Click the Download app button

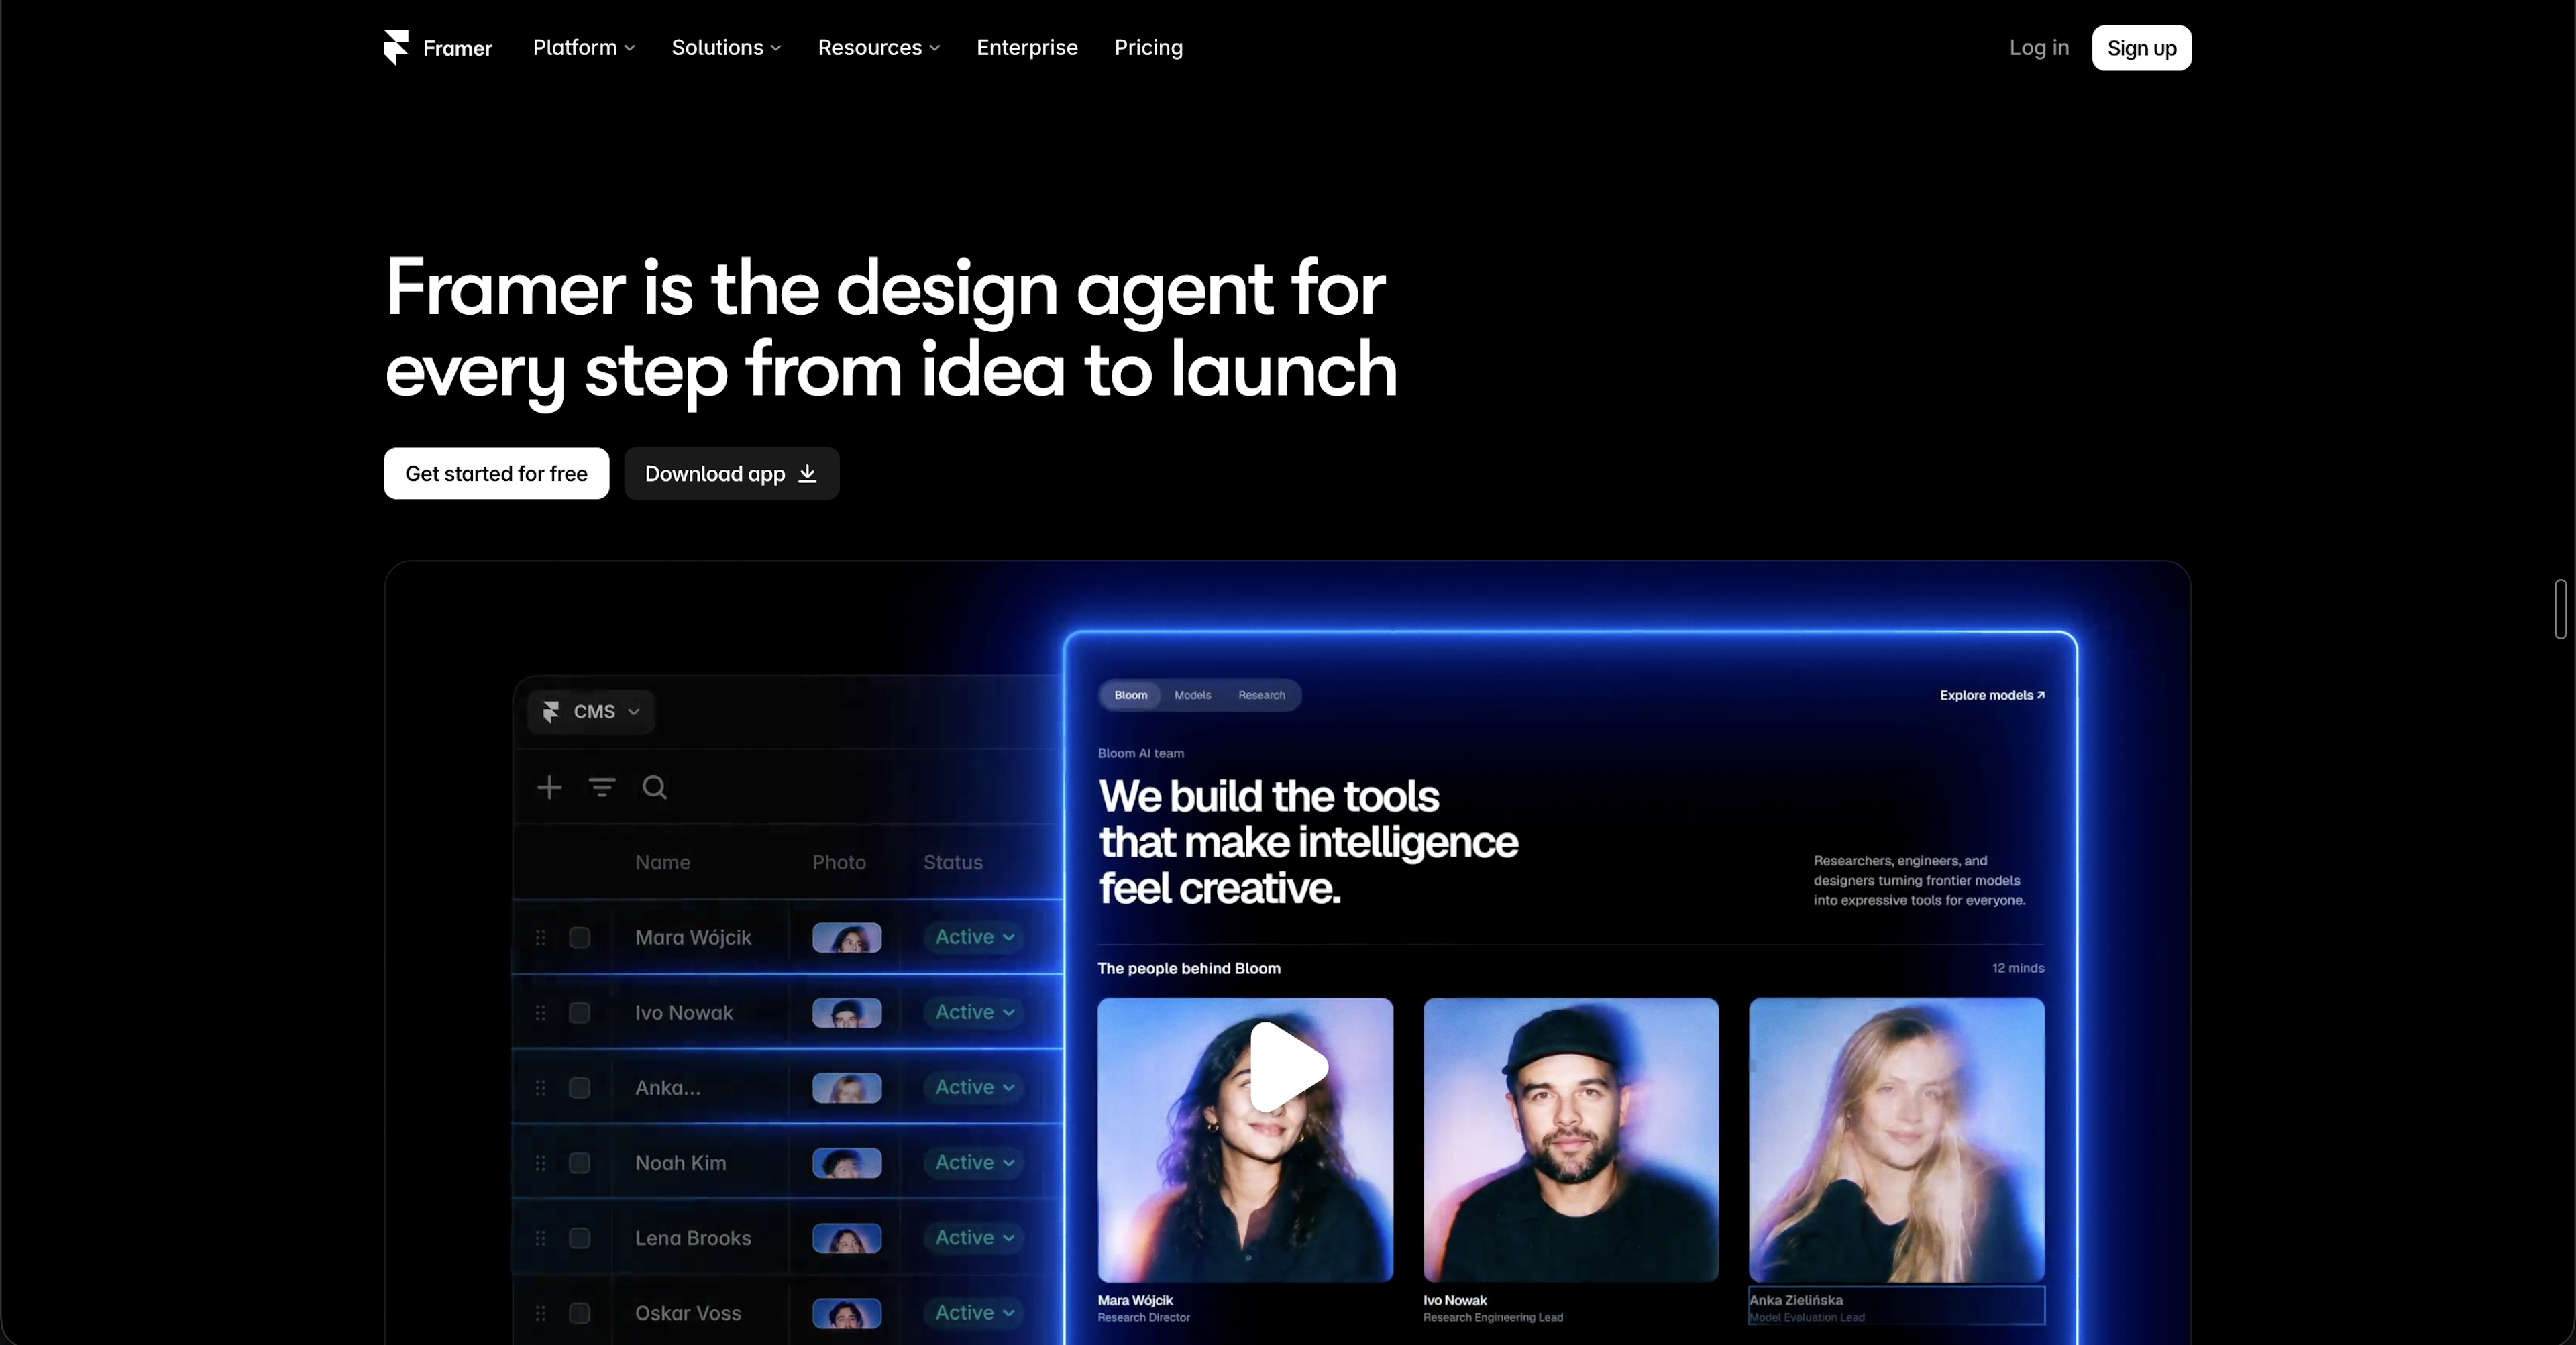pyautogui.click(x=731, y=474)
